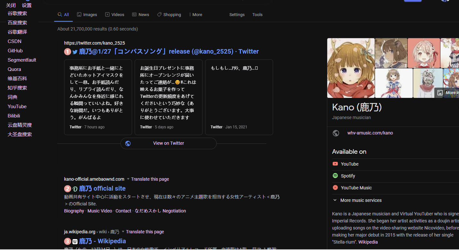Select 维基百科 in sidebar
The image size is (459, 250).
pyautogui.click(x=17, y=79)
